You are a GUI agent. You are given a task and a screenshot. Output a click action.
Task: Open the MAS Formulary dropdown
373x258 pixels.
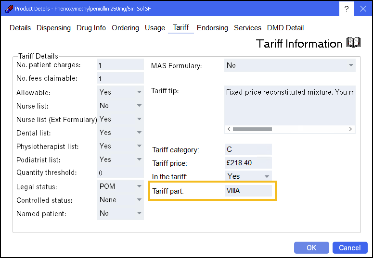coord(290,65)
